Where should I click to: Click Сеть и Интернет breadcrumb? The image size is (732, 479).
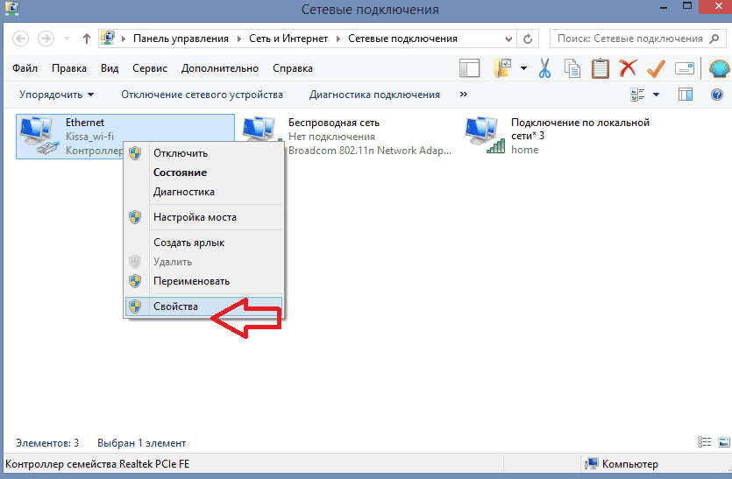click(288, 39)
